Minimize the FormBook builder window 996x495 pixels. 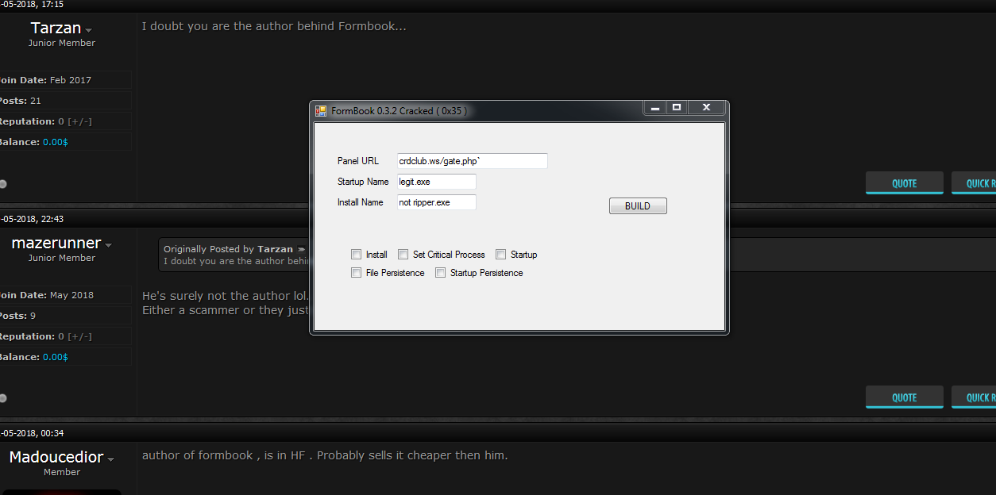(x=655, y=108)
